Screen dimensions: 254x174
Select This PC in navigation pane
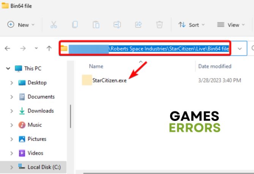click(x=28, y=68)
